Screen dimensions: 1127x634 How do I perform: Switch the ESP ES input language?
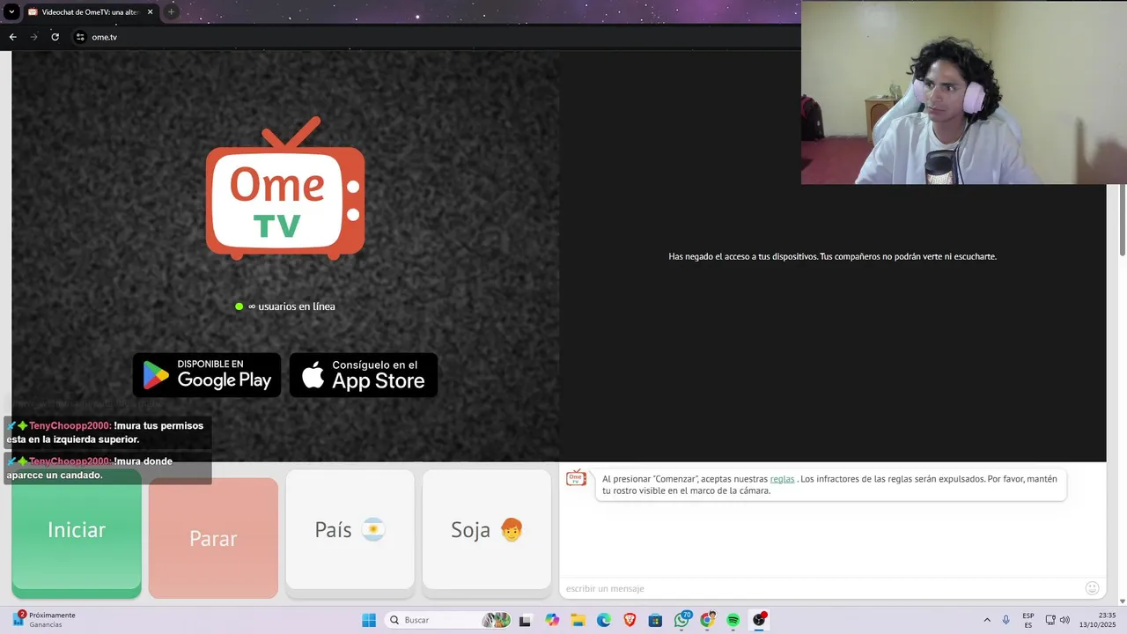coord(1028,620)
